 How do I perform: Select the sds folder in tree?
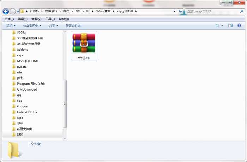[x=19, y=101]
